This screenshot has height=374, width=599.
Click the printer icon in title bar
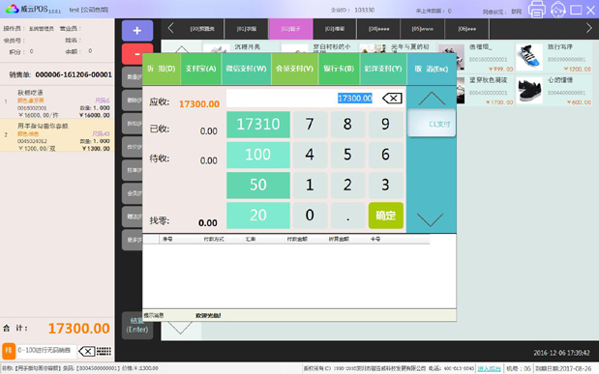pos(537,9)
